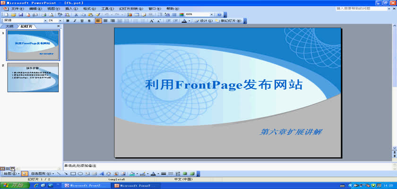Select slide 2 thumbnail
Screen dimensions: 397x189
point(33,77)
